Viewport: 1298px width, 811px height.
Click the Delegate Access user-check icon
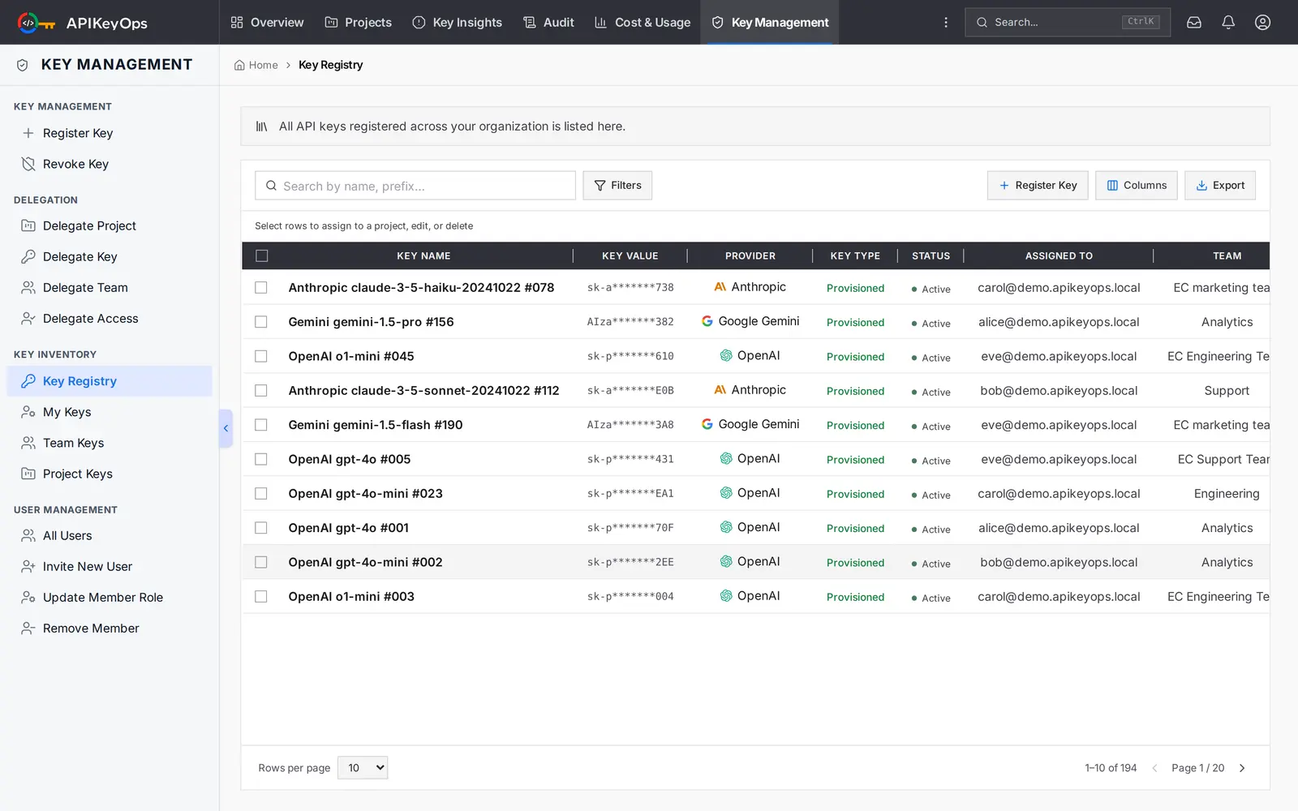coord(28,318)
